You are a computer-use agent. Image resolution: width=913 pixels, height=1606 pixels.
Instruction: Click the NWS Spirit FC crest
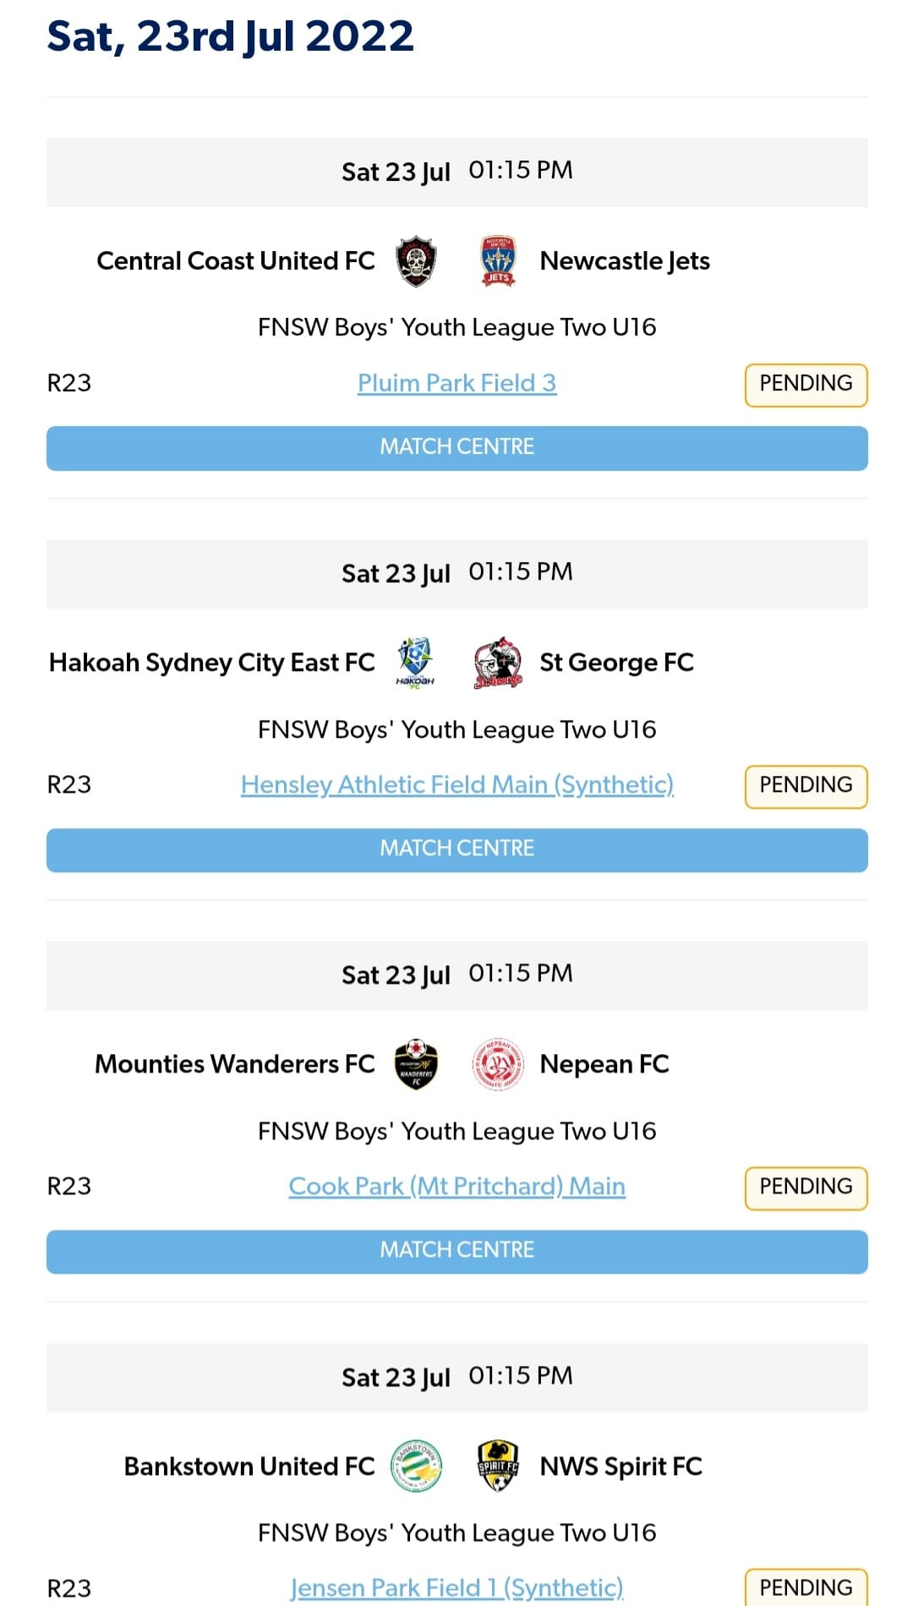[x=498, y=1467]
